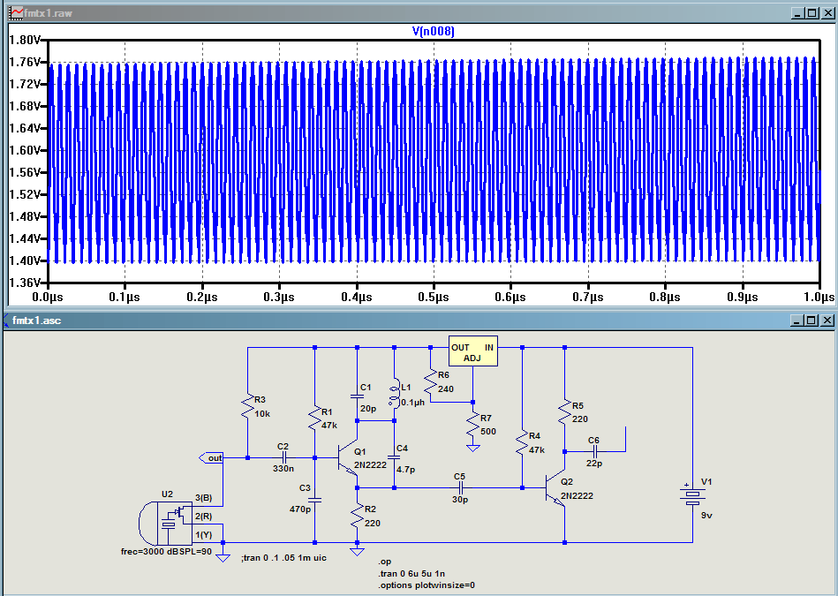Select resistor R3 symbol
This screenshot has width=838, height=596.
(x=247, y=407)
